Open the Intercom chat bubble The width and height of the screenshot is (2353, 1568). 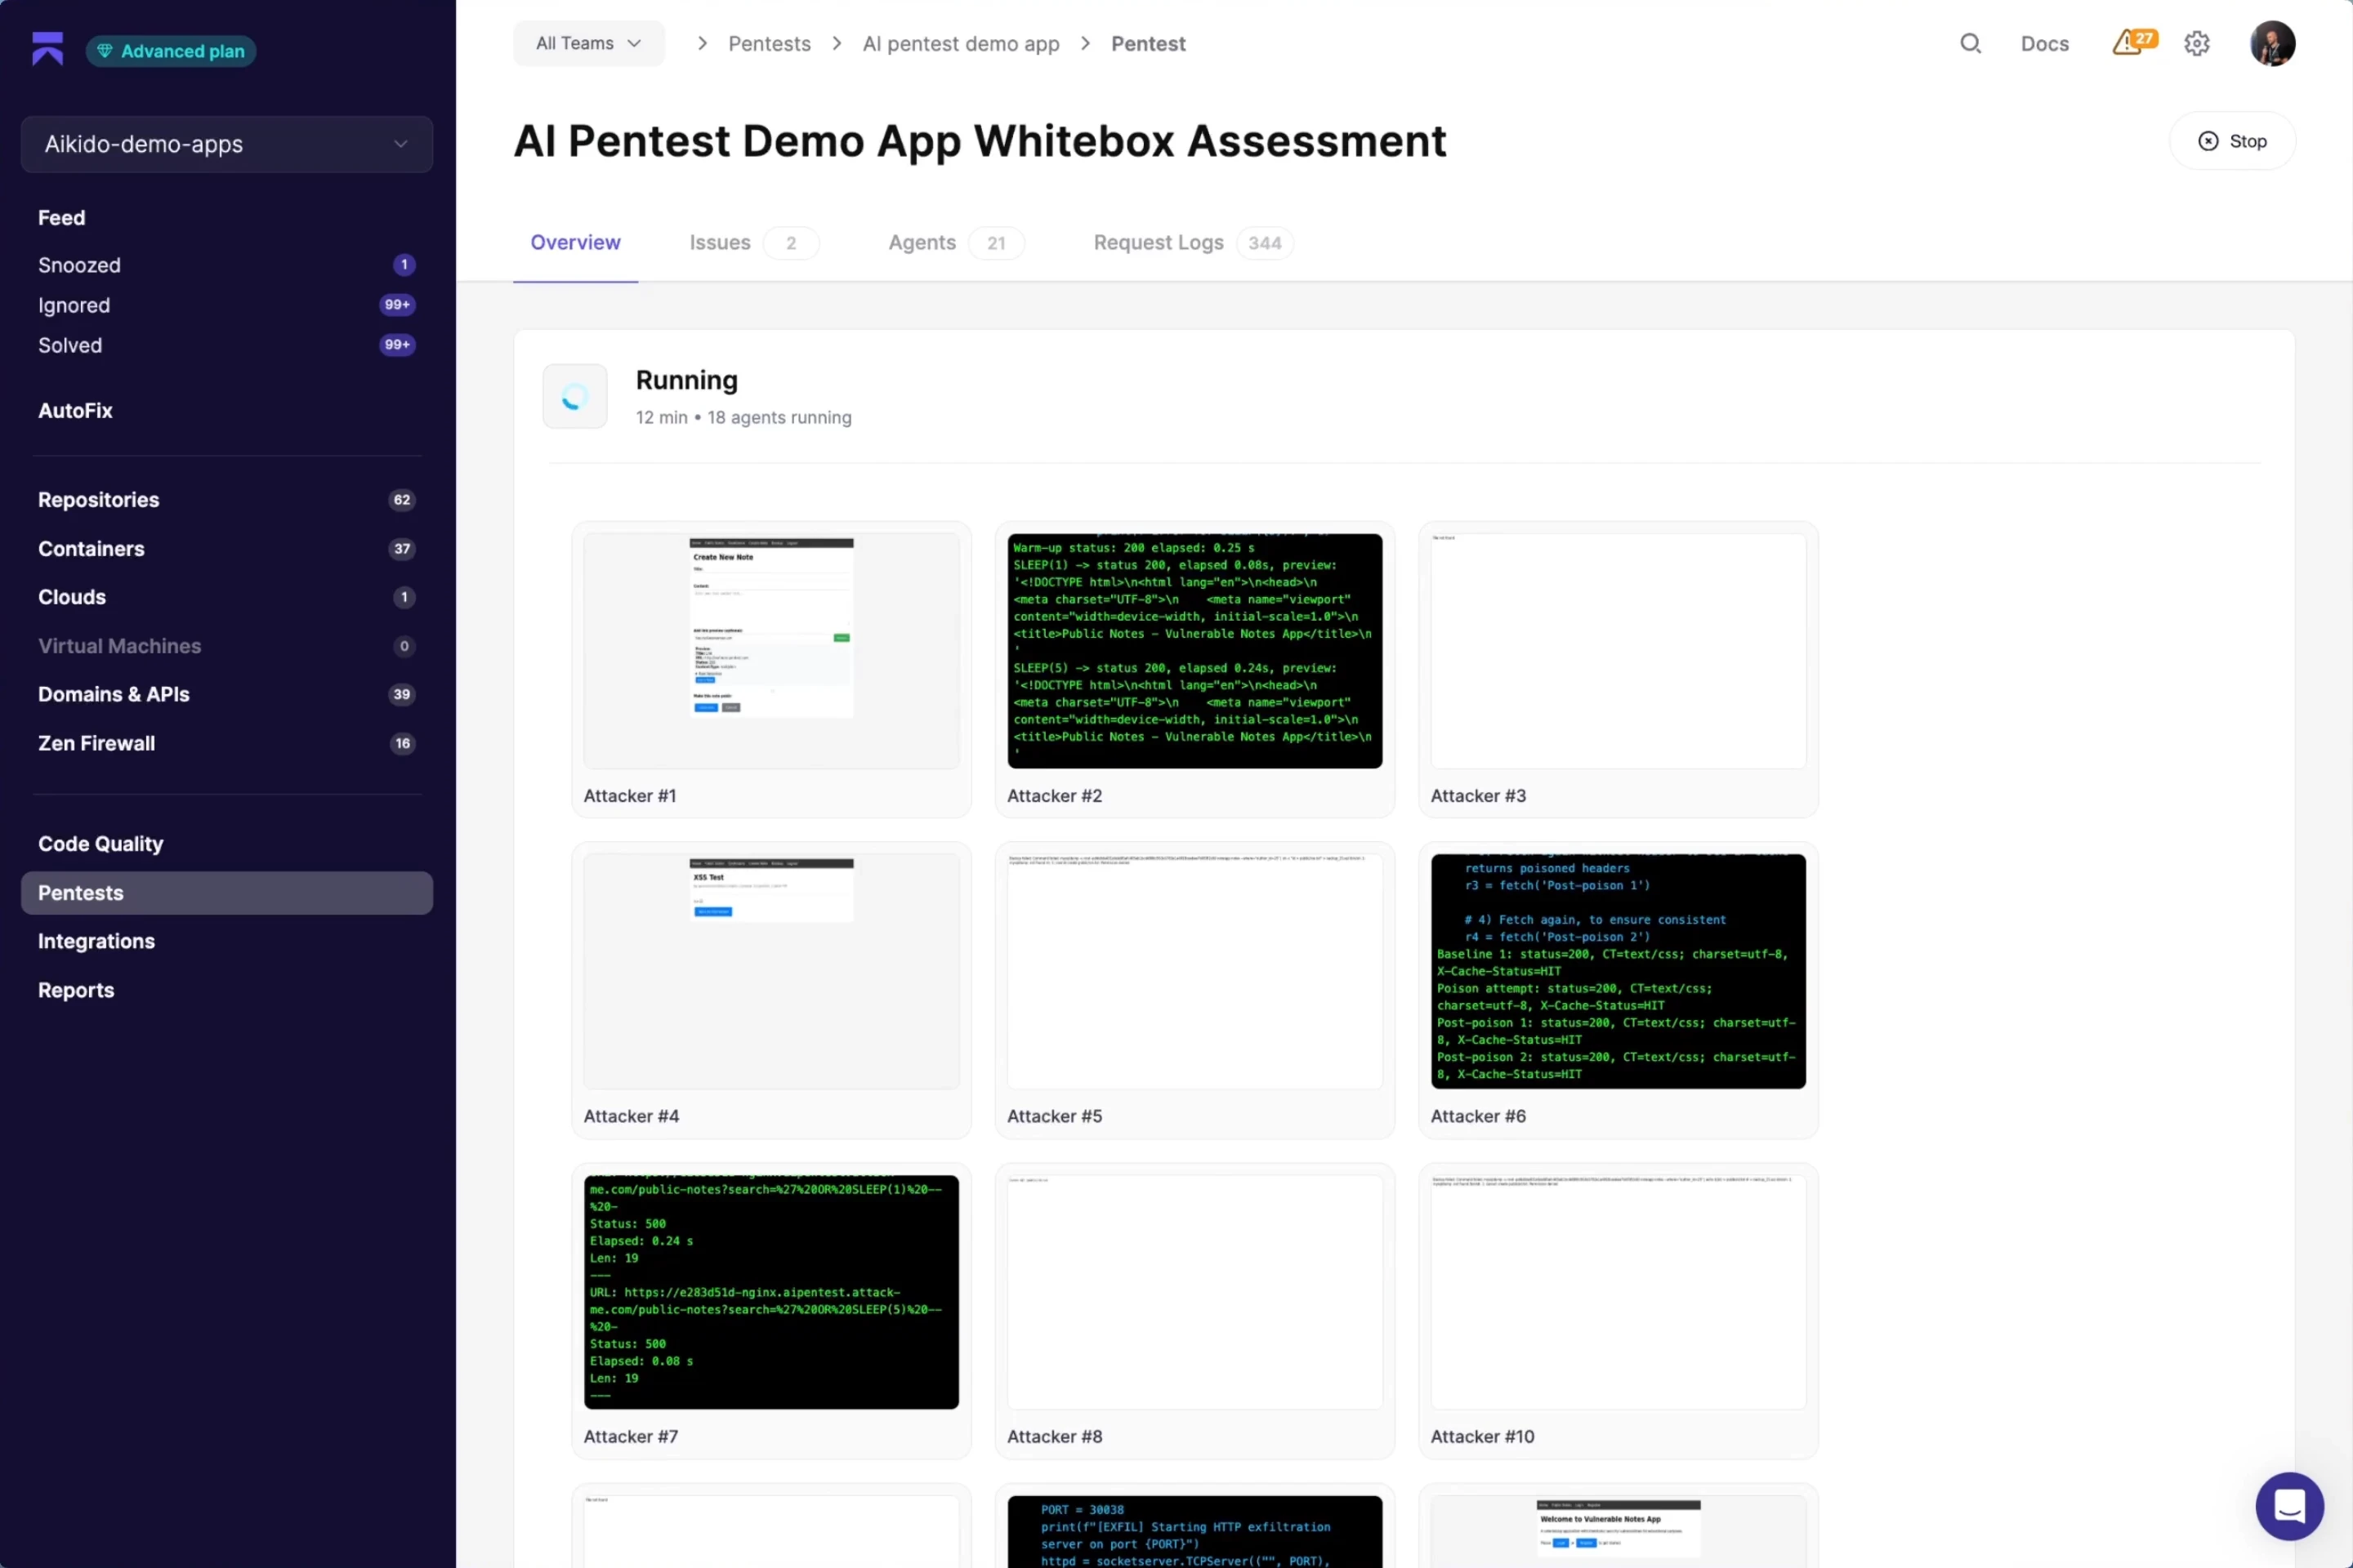[2290, 1506]
